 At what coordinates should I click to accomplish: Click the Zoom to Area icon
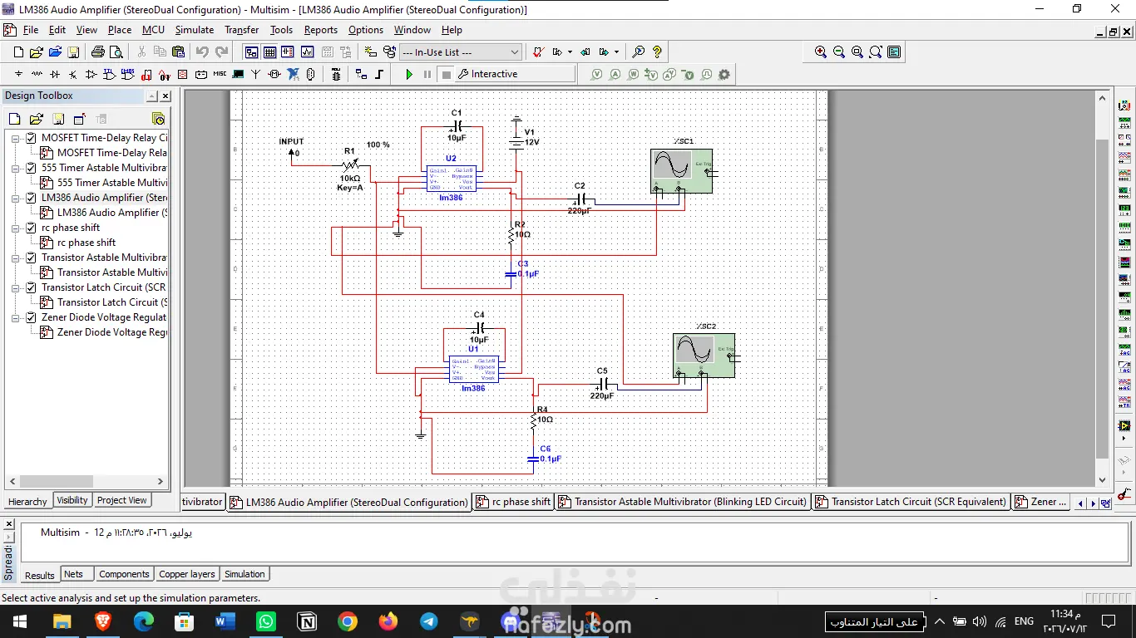tap(857, 52)
